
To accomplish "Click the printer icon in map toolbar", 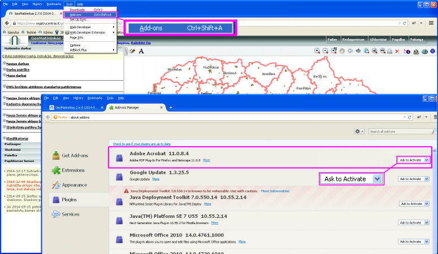I will (x=389, y=51).
